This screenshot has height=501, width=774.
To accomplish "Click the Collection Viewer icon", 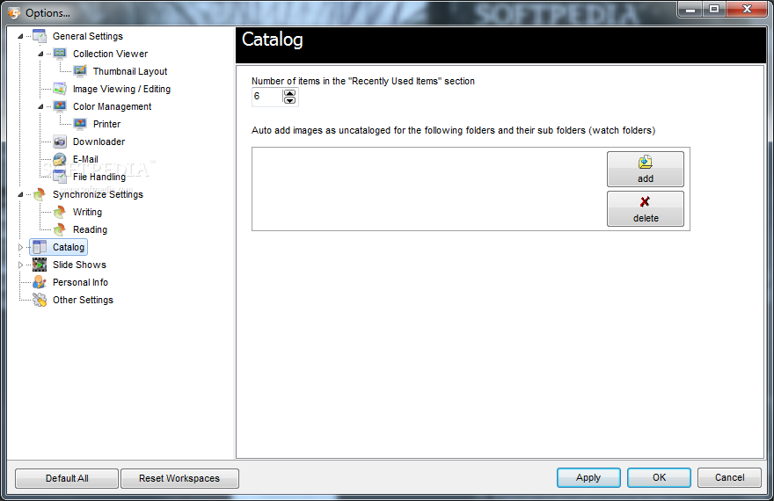I will click(x=60, y=54).
